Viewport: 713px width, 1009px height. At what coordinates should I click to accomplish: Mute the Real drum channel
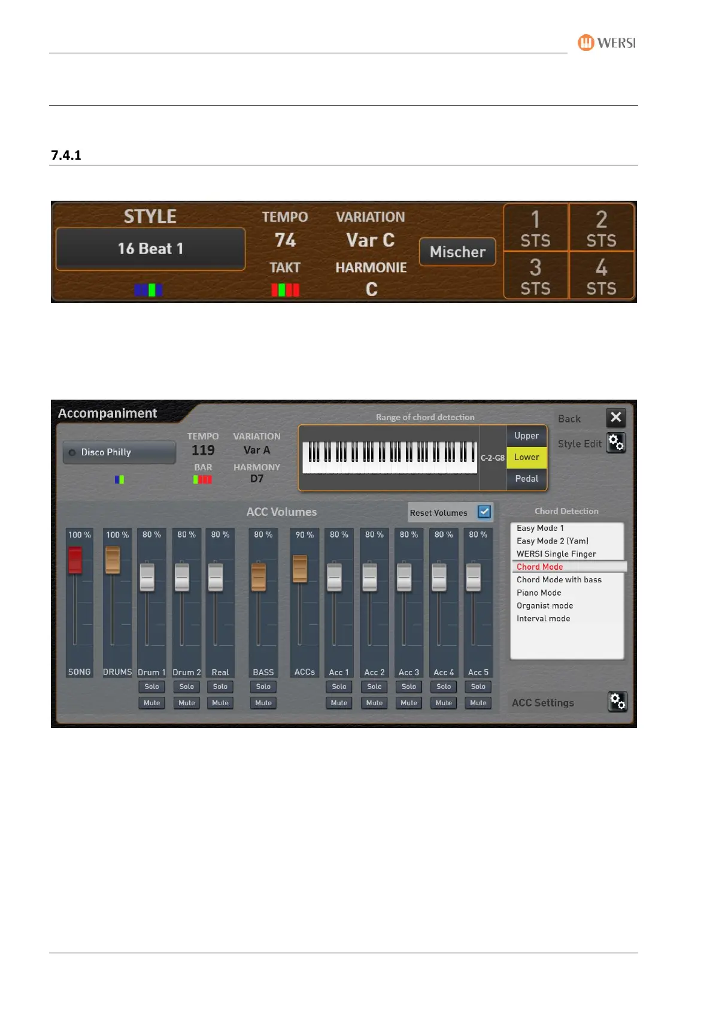point(220,703)
